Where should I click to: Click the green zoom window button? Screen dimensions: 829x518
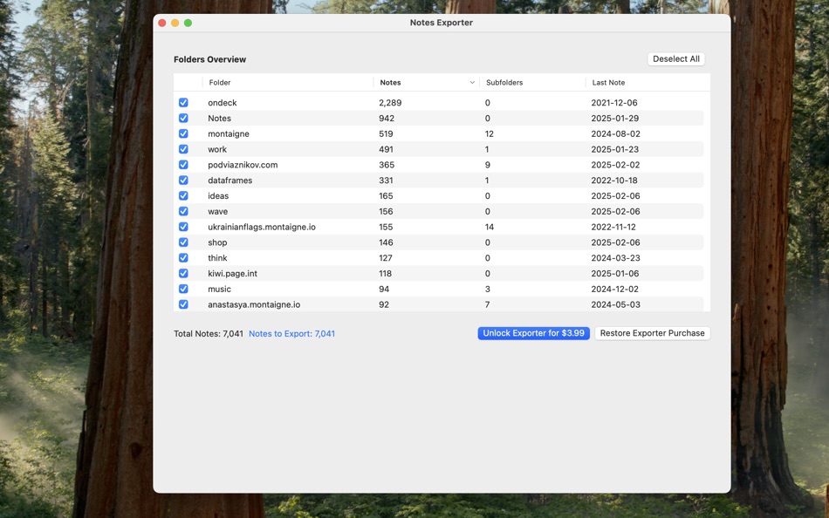coord(188,23)
